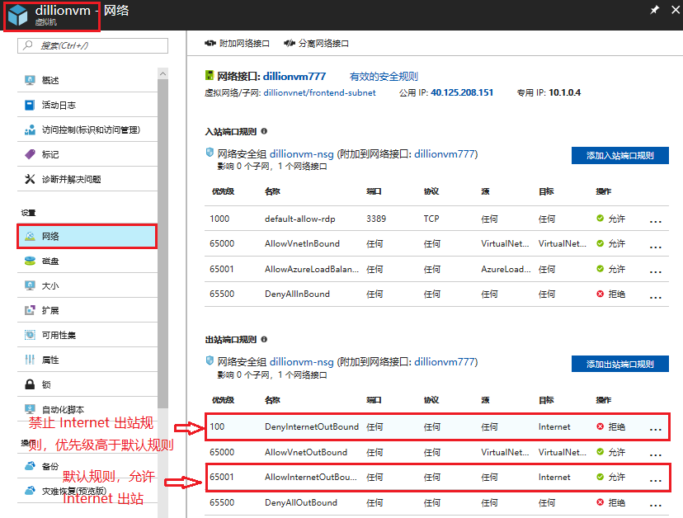Viewport: 683px width, 518px height.
Task: Click the 磁盘 disk icon
Action: pyautogui.click(x=30, y=261)
